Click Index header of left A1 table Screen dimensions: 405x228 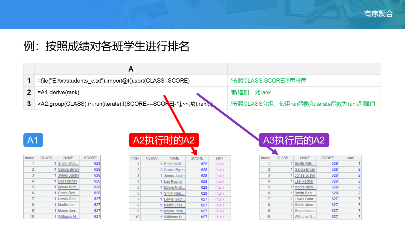(x=29, y=158)
